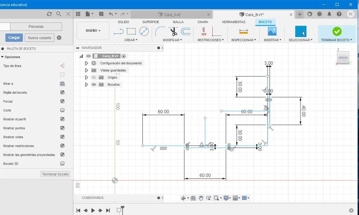The height and width of the screenshot is (215, 359).
Task: Toggle Rejilla del boceto checkbox
Action: pos(62,92)
